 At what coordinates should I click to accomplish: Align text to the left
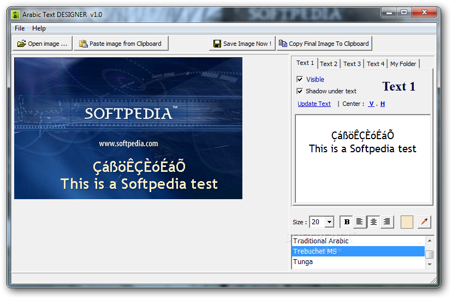point(359,222)
